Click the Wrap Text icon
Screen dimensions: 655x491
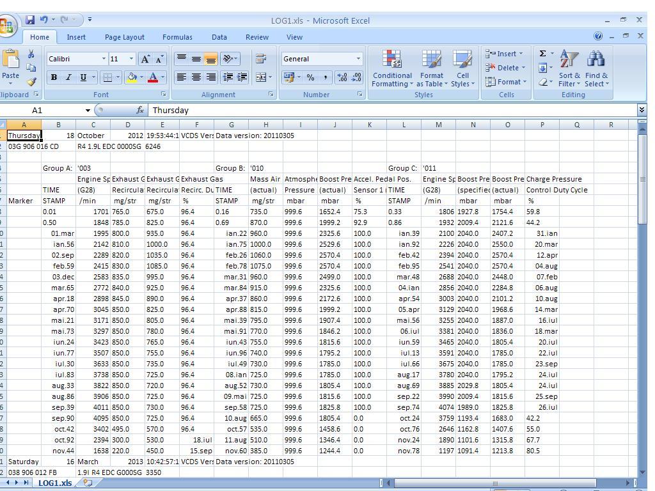pyautogui.click(x=261, y=59)
